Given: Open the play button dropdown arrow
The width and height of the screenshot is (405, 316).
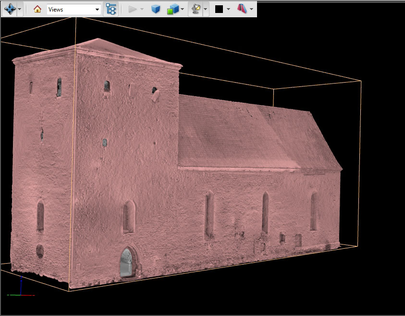Looking at the screenshot, I should (142, 9).
